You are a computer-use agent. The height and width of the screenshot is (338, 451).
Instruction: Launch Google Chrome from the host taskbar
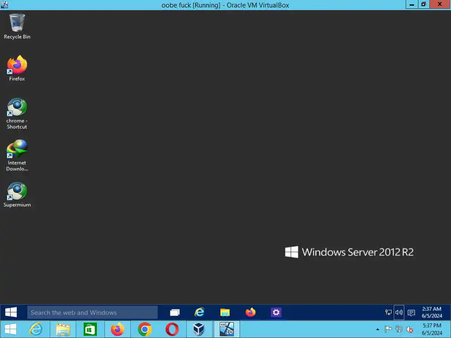click(144, 329)
